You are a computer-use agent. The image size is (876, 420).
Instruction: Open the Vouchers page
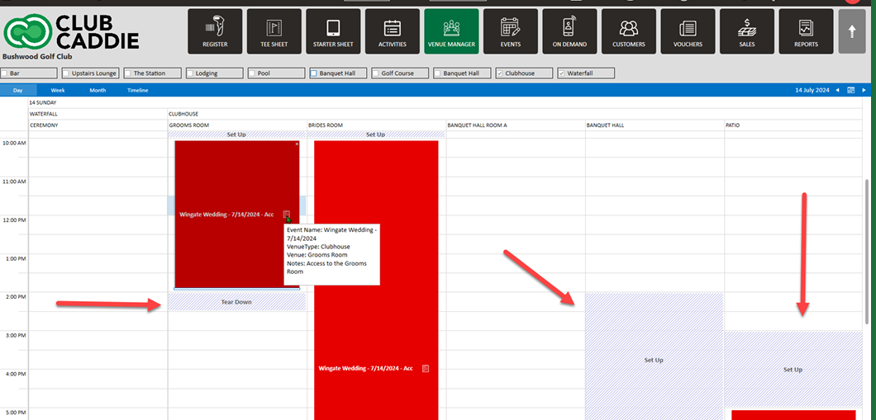coord(688,31)
